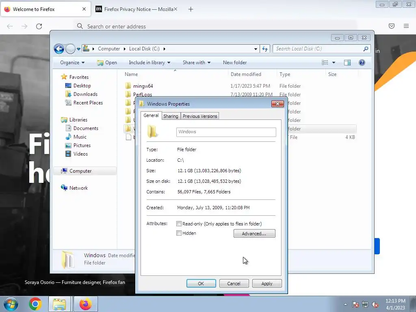Open recent pages dropdown beside the Forward arrow
This screenshot has height=312, width=416.
78,49
